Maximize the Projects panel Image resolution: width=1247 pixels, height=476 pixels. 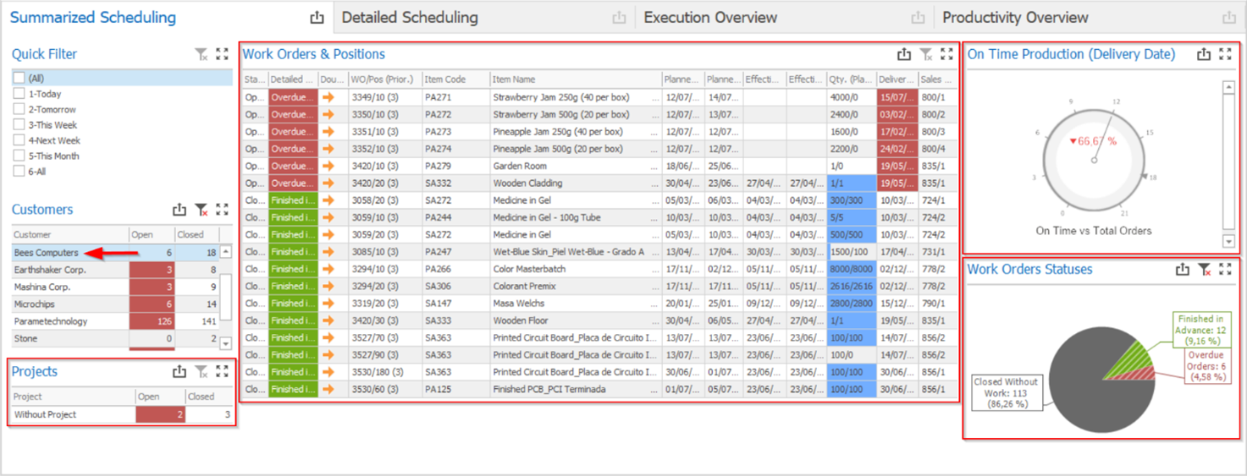tap(222, 371)
